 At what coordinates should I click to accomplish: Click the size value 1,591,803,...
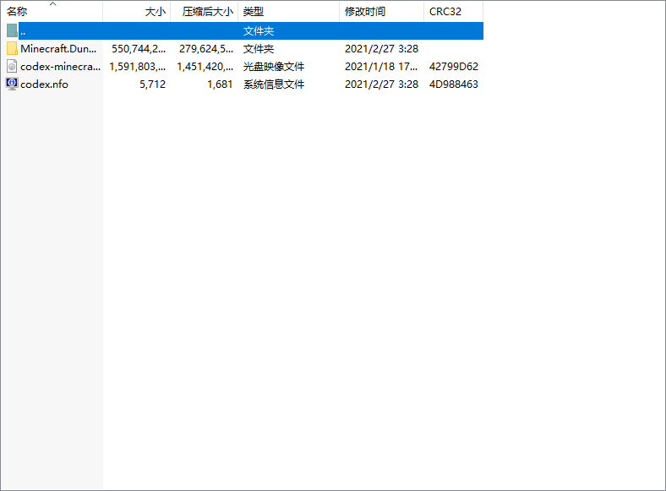[137, 67]
